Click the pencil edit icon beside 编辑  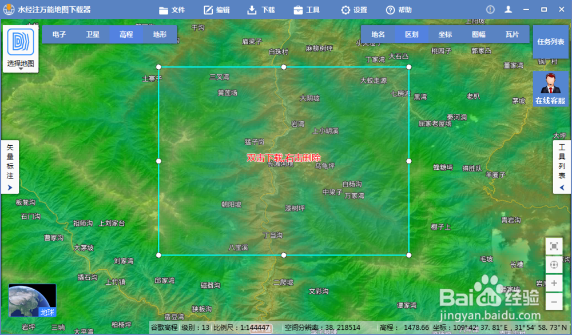(x=208, y=10)
